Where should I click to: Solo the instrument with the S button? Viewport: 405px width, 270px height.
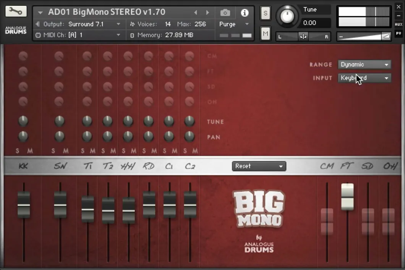click(x=265, y=13)
